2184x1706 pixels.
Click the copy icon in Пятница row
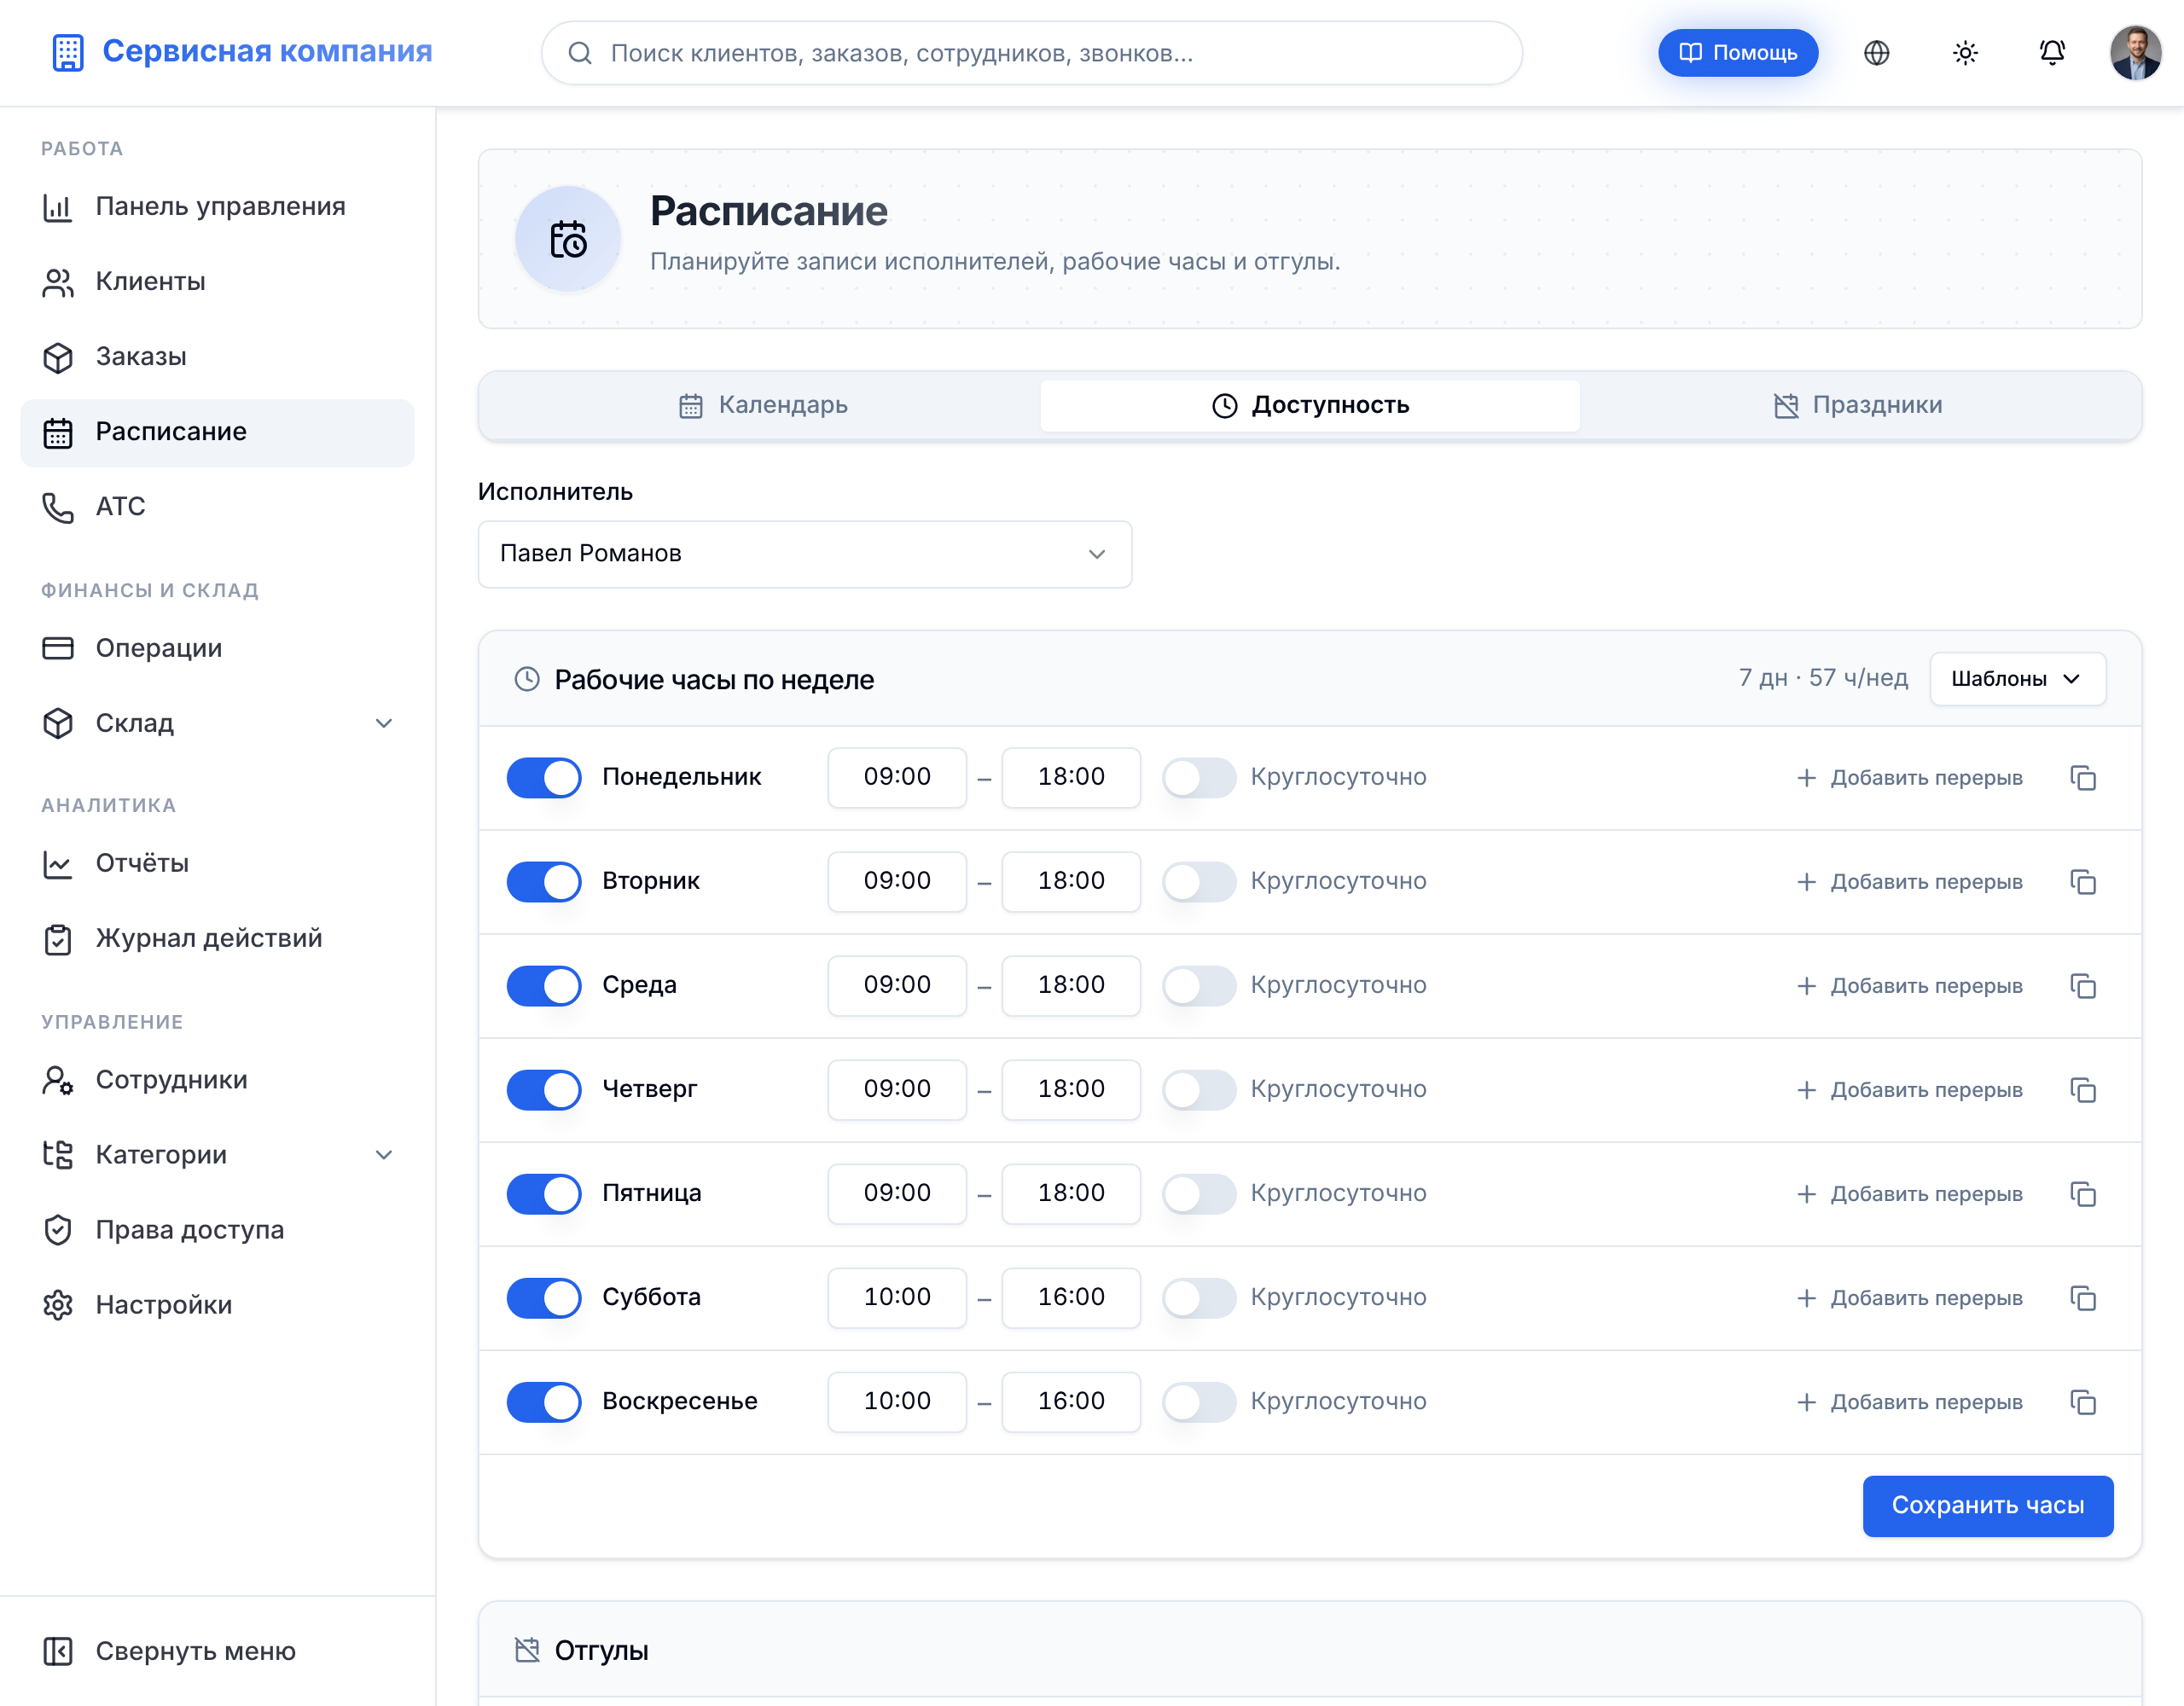[2083, 1194]
